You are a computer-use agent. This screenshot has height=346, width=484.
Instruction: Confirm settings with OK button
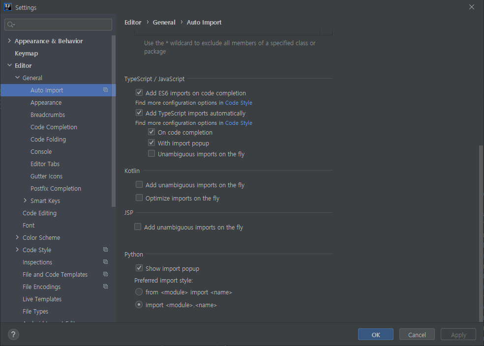click(x=376, y=335)
